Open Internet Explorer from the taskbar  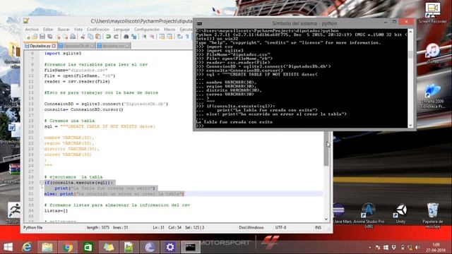[x=27, y=247]
